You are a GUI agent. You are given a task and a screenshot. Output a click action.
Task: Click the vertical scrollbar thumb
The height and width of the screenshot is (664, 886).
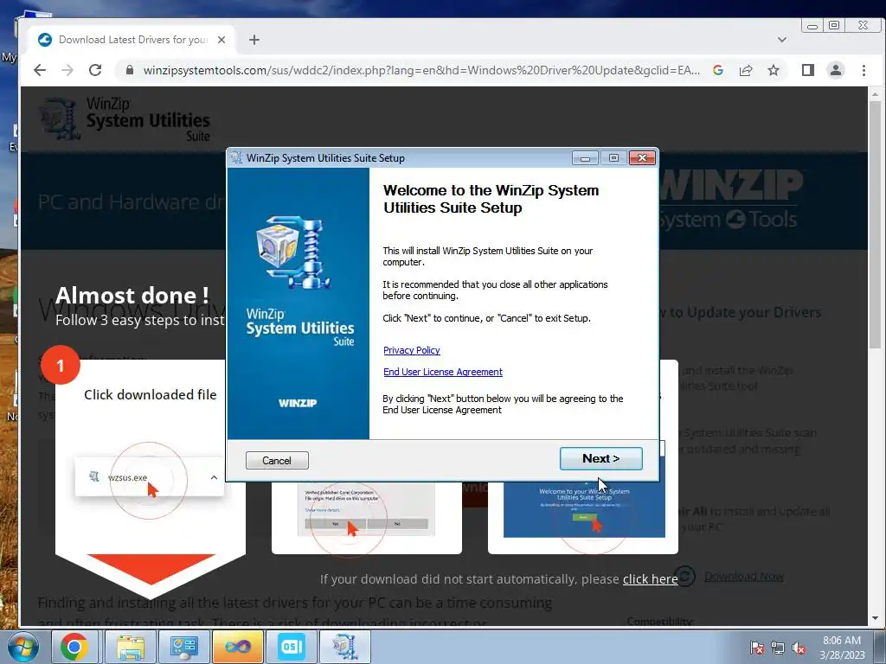pos(876,224)
